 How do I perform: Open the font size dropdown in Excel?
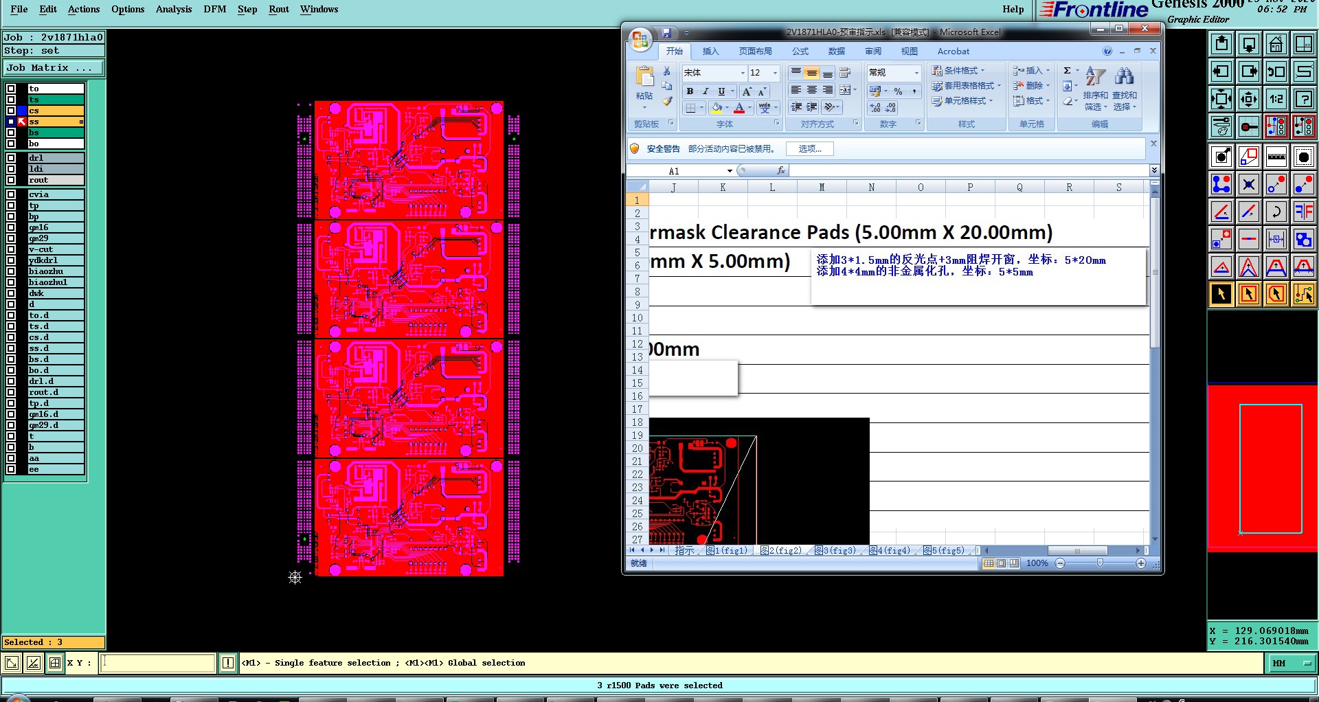775,73
